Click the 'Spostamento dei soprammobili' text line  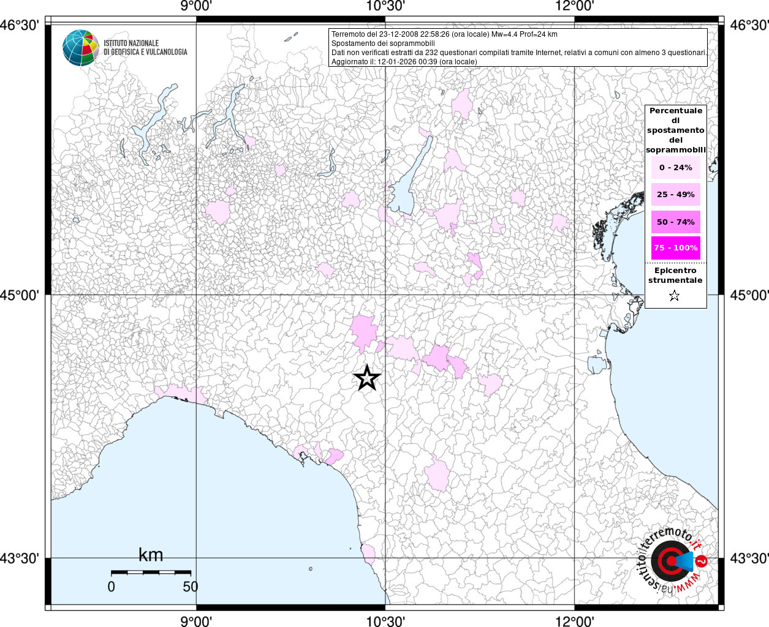tap(383, 43)
